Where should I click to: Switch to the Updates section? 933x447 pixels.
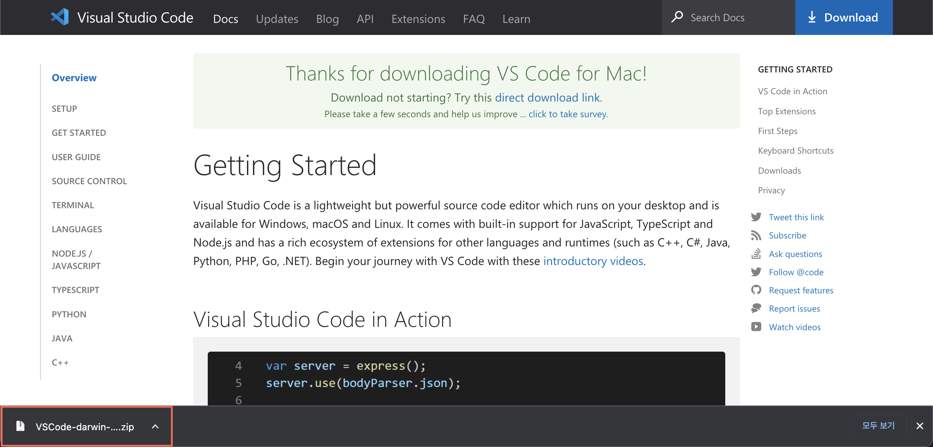click(x=277, y=19)
